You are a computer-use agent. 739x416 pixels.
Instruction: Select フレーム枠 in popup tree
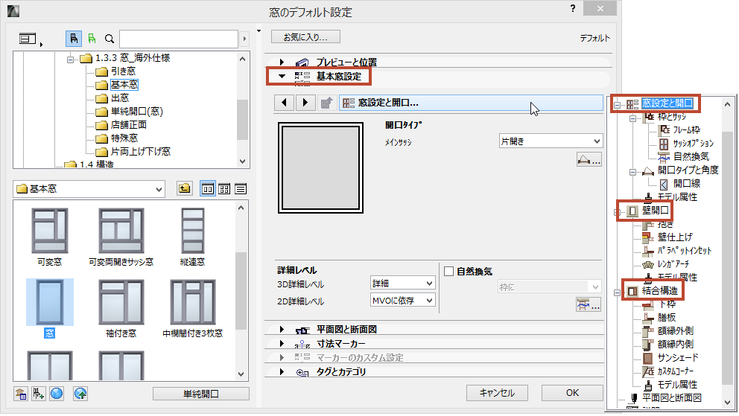tap(686, 130)
